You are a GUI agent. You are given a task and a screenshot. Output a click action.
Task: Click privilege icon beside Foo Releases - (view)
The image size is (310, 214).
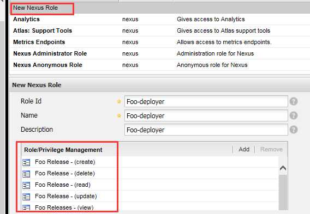26,207
